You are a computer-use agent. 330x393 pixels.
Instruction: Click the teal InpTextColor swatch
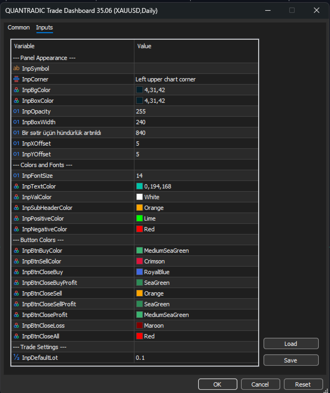tap(139, 186)
